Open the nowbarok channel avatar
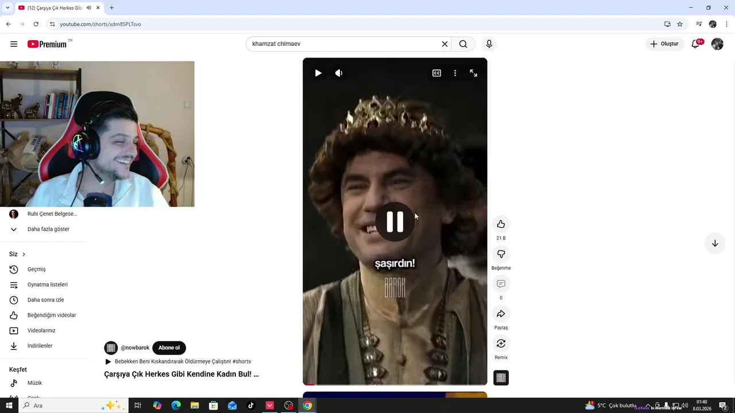Viewport: 735px width, 413px height. 111,348
